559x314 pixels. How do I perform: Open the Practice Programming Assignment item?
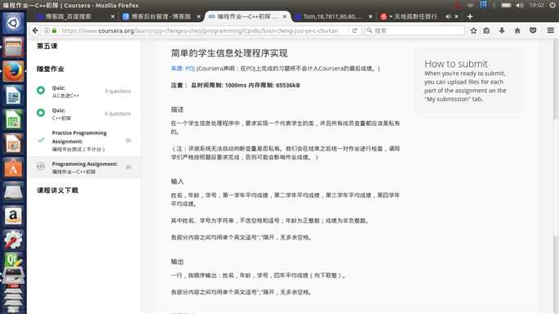[x=83, y=141]
